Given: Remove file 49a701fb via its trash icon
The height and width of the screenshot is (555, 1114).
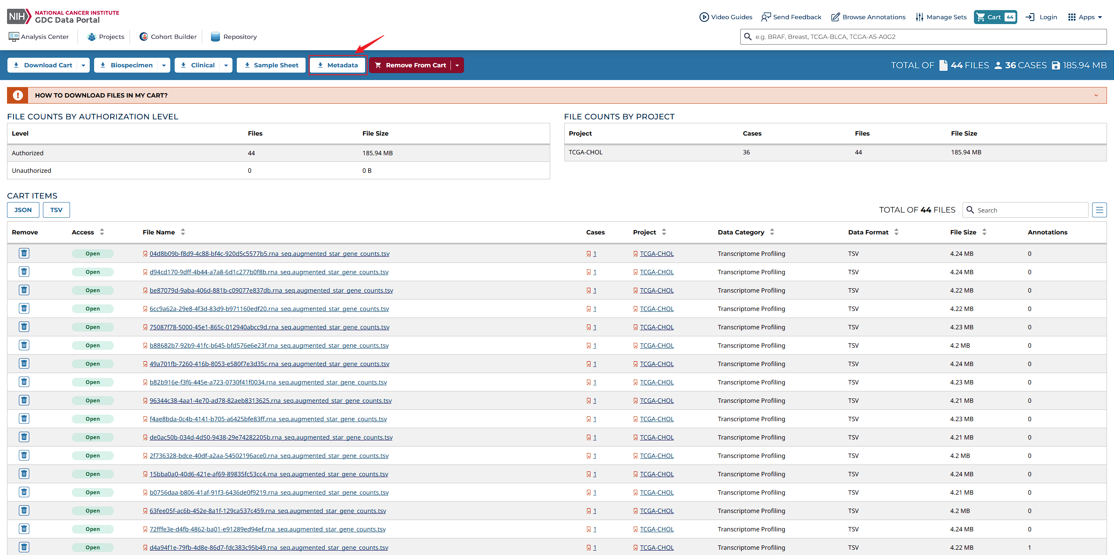Looking at the screenshot, I should pos(24,363).
